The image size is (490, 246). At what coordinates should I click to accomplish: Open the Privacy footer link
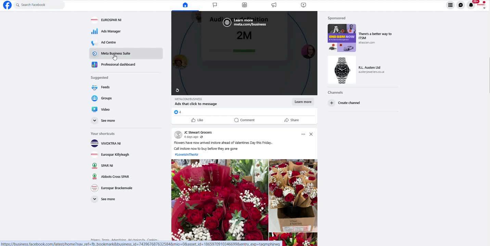[95, 240]
